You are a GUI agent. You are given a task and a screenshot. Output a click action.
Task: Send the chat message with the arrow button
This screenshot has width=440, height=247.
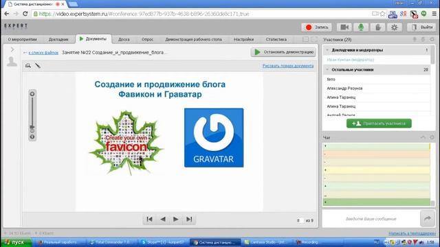click(428, 218)
